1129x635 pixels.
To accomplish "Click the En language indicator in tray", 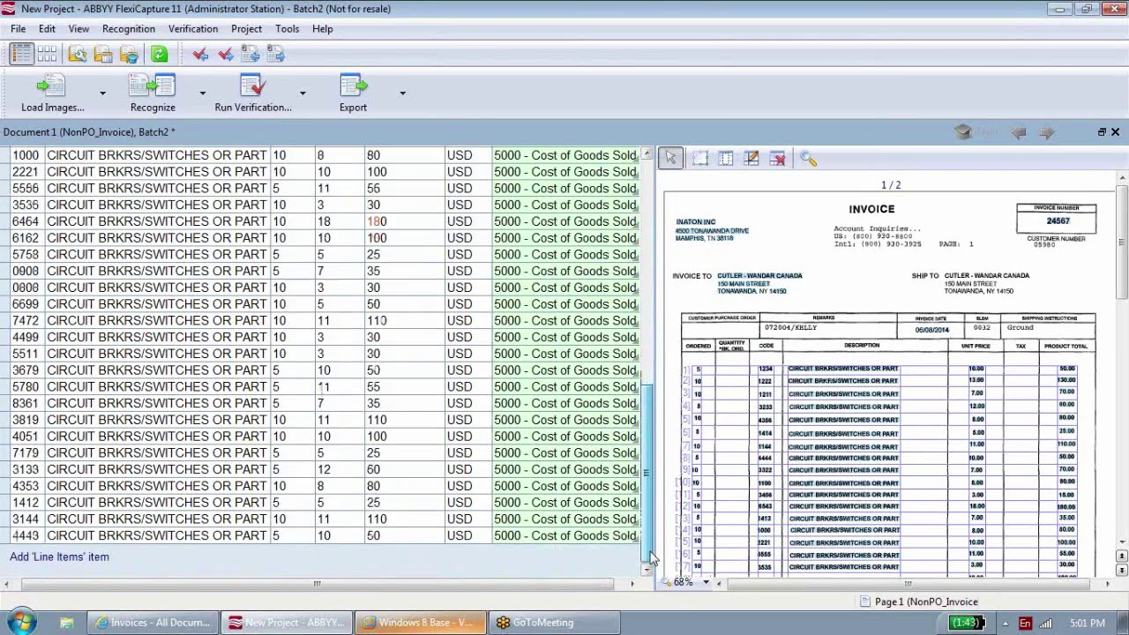I will point(1025,623).
